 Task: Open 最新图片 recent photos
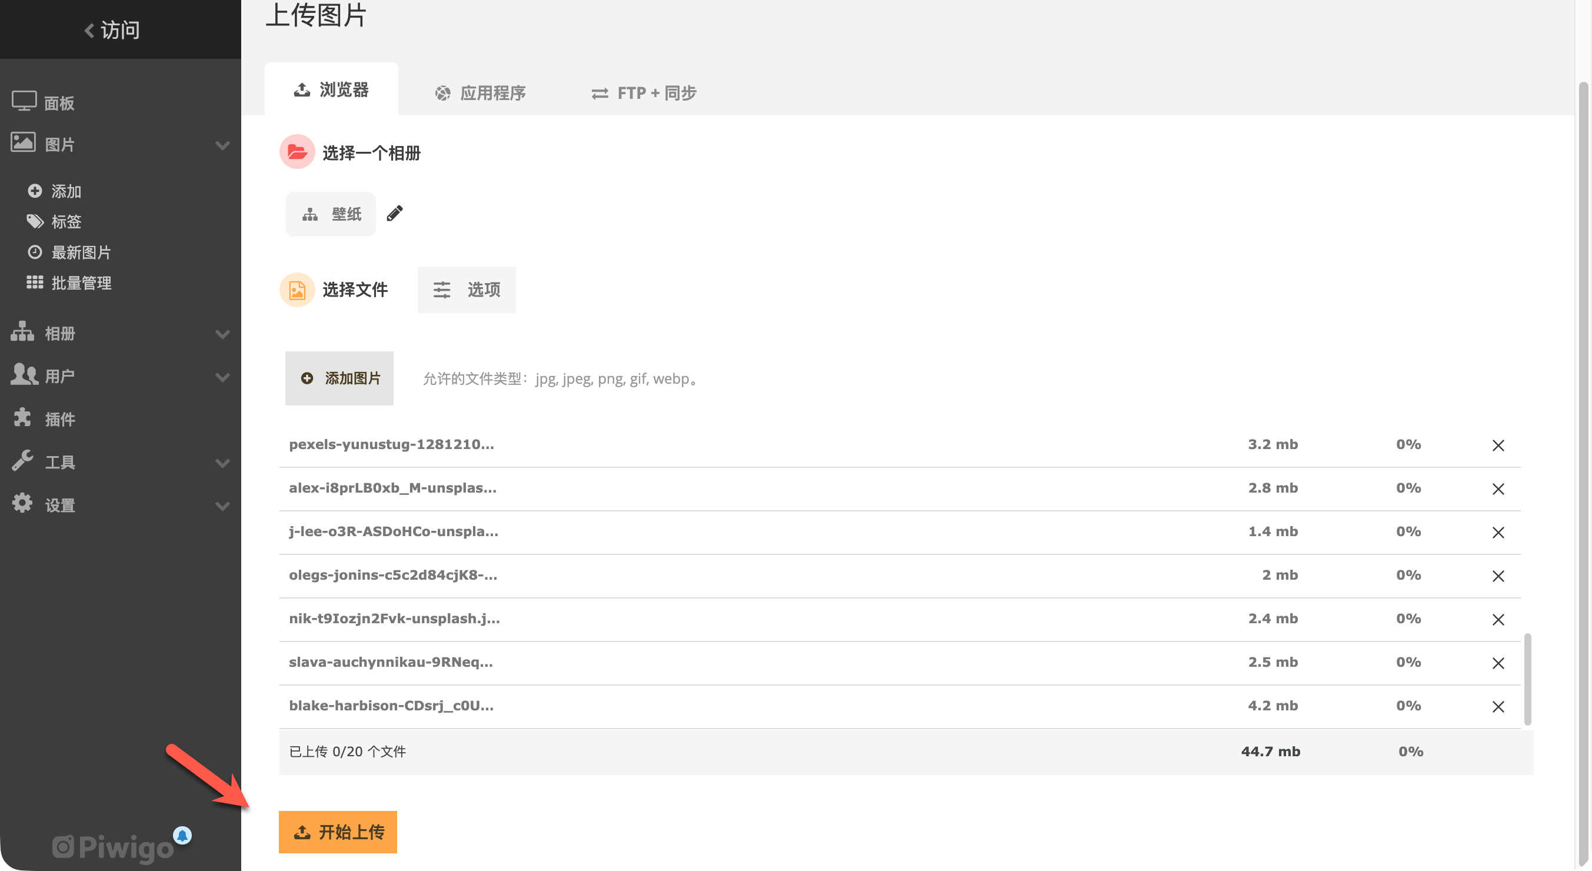click(x=81, y=252)
